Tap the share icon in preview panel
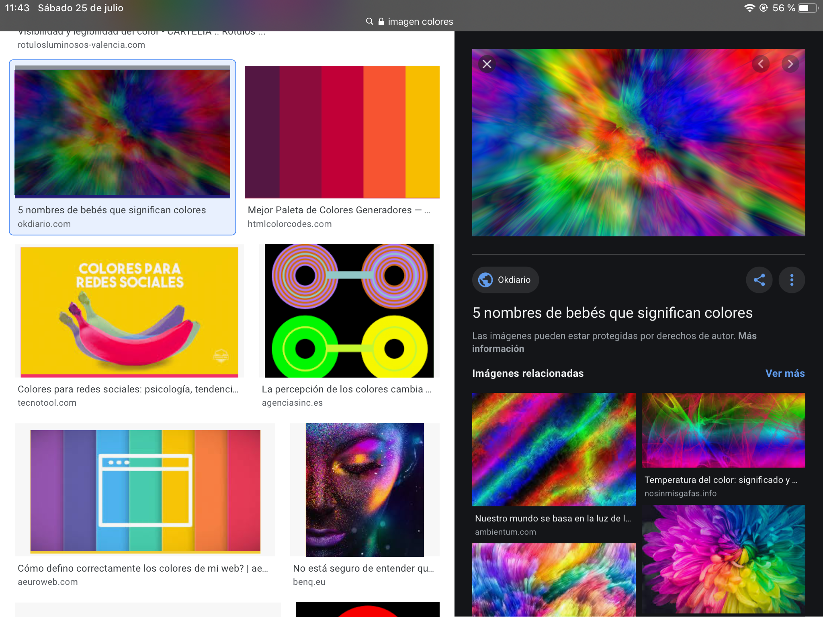Screen dimensions: 823x617 (x=759, y=280)
